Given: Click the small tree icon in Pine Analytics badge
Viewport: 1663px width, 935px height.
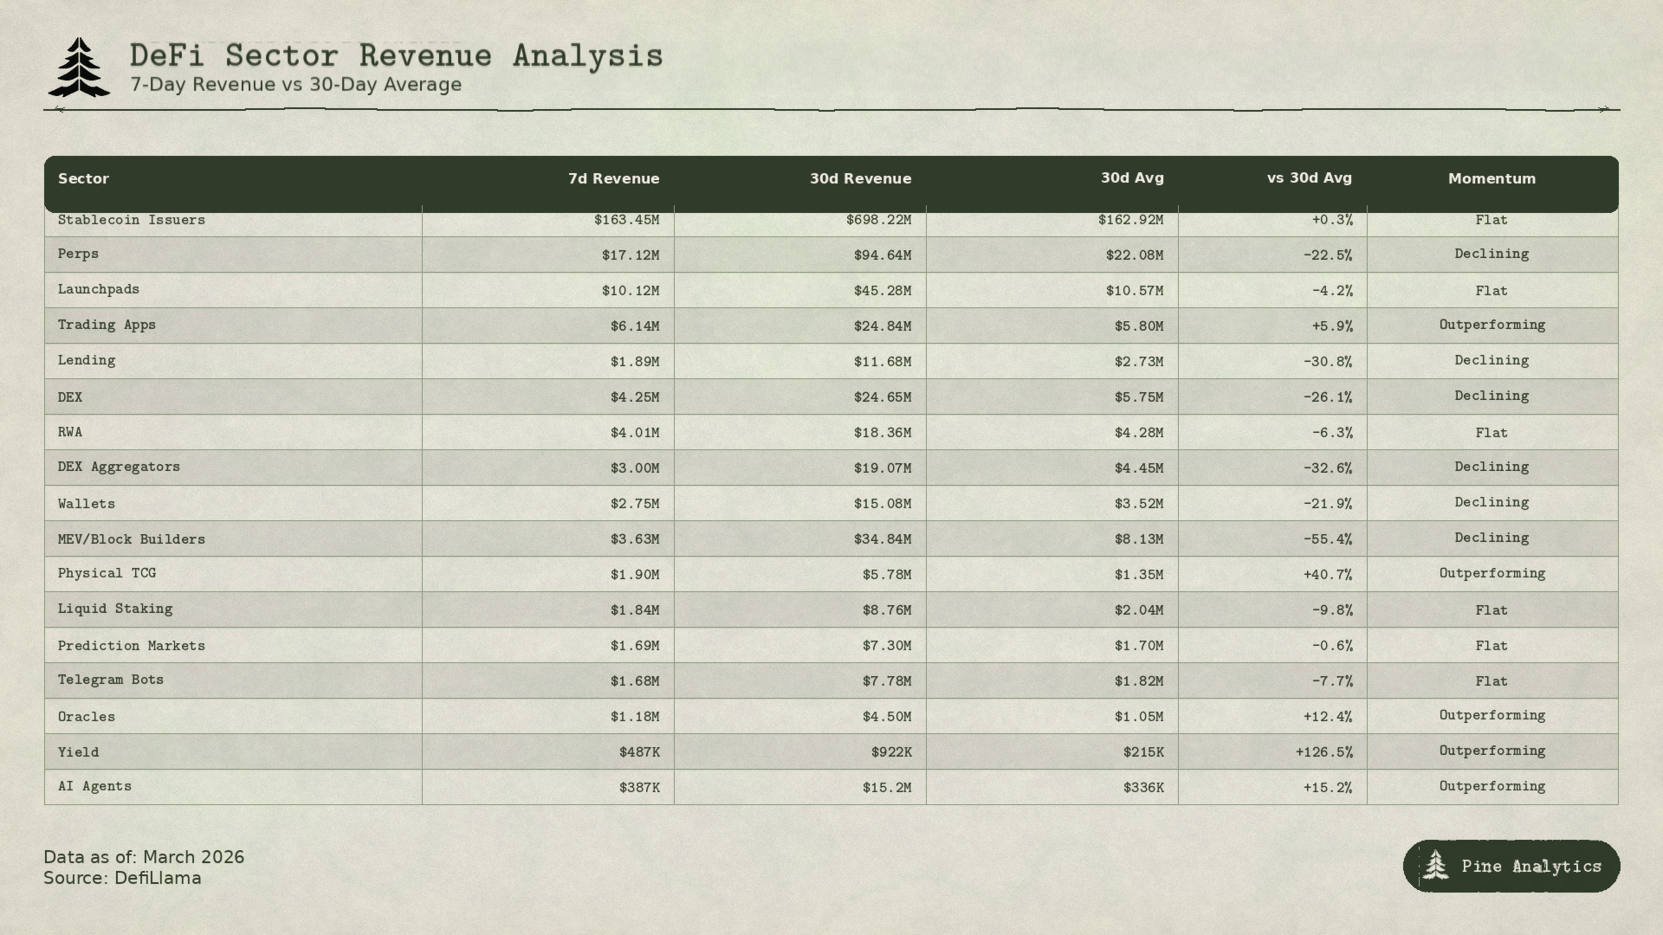Looking at the screenshot, I should coord(1435,865).
